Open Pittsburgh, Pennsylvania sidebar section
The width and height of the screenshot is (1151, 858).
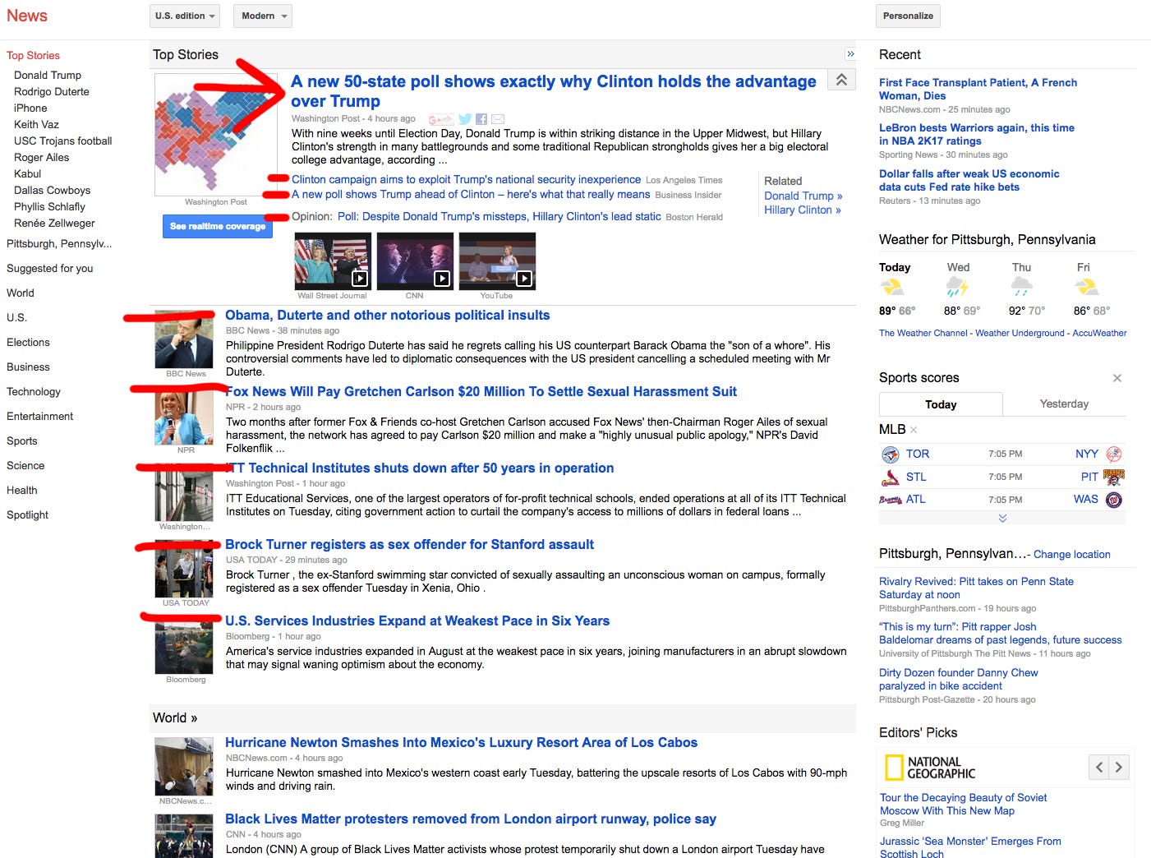pos(59,244)
